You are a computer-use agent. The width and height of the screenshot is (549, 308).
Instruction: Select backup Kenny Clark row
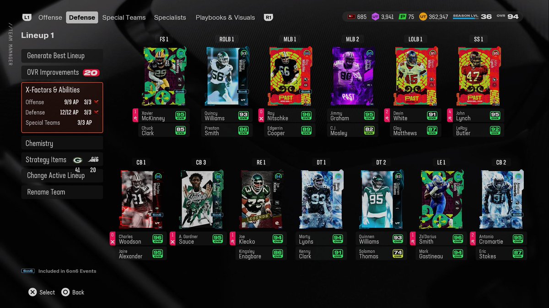pos(322,254)
